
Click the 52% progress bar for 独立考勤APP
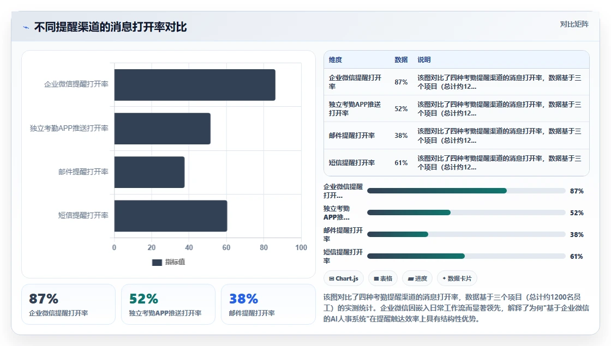pos(466,213)
